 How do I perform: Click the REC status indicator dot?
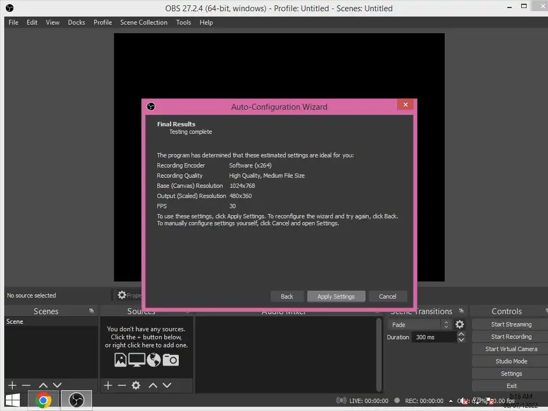click(397, 400)
